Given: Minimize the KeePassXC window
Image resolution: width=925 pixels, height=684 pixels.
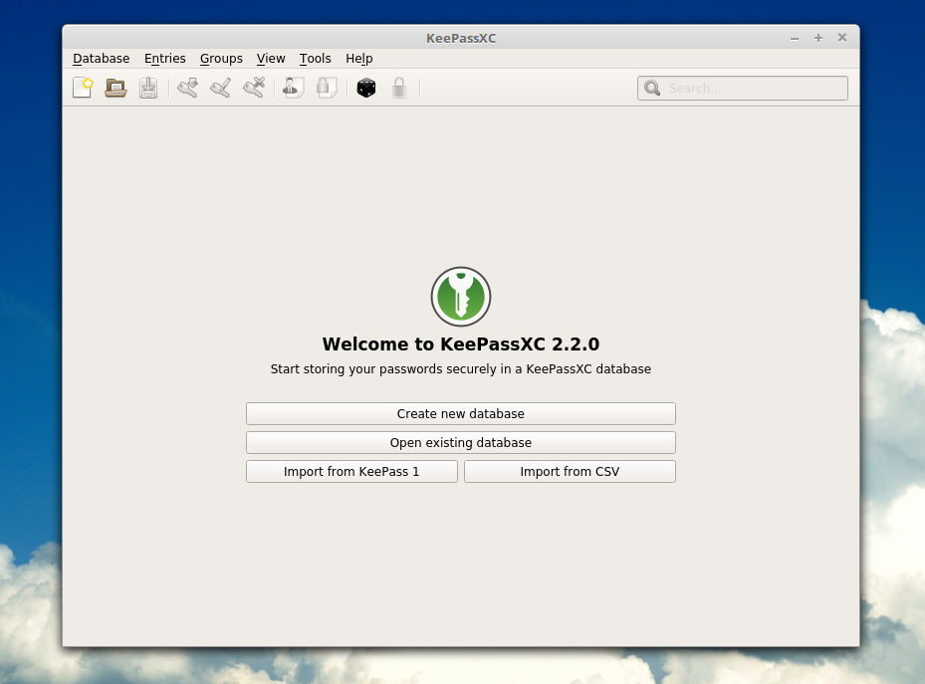Looking at the screenshot, I should [x=795, y=38].
